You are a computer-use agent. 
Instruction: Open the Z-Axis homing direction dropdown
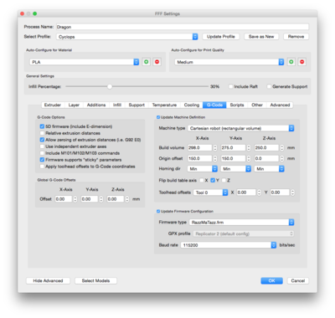click(269, 169)
